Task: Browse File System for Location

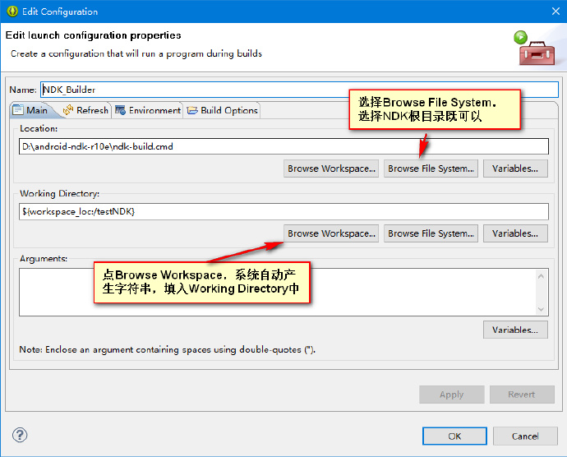Action: point(431,168)
